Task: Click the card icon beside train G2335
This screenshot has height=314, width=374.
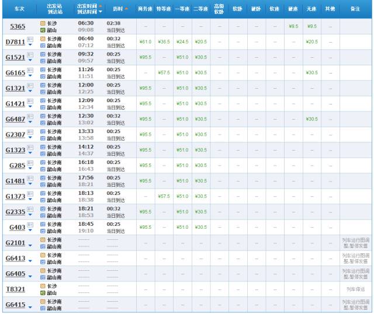Action: (x=30, y=209)
